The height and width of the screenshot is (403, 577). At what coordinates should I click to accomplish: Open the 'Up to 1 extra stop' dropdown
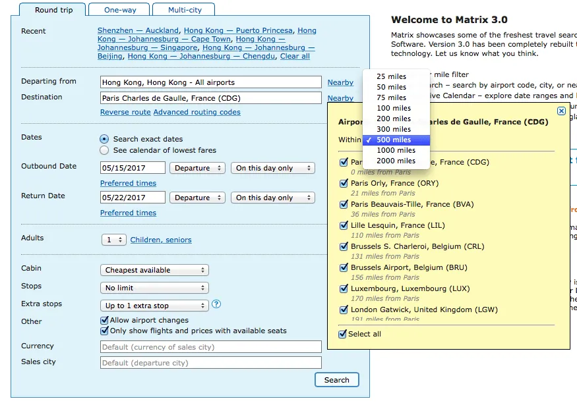tap(154, 306)
